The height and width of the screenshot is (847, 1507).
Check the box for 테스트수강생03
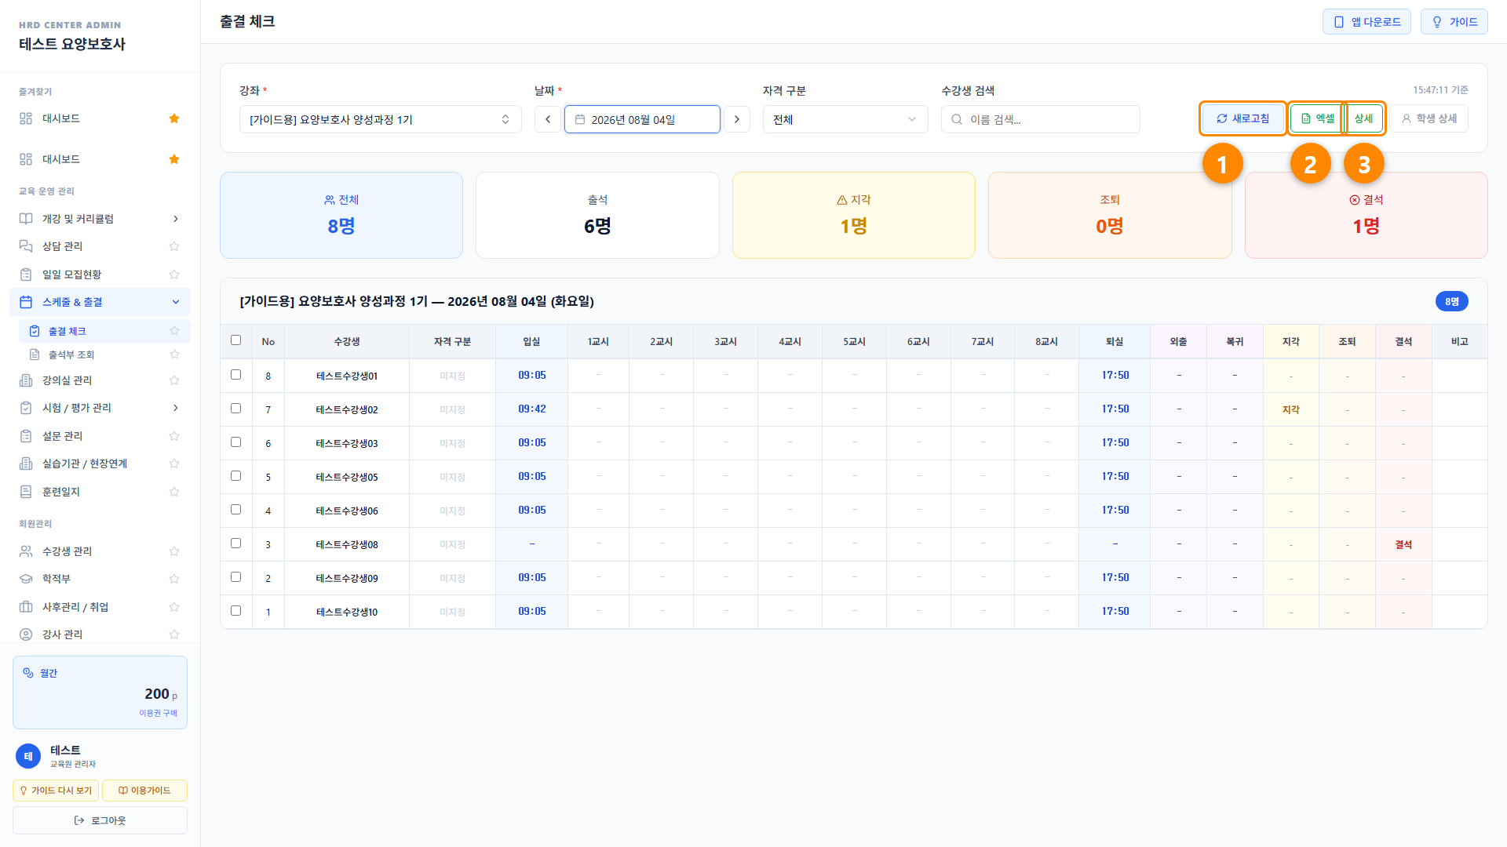235,442
